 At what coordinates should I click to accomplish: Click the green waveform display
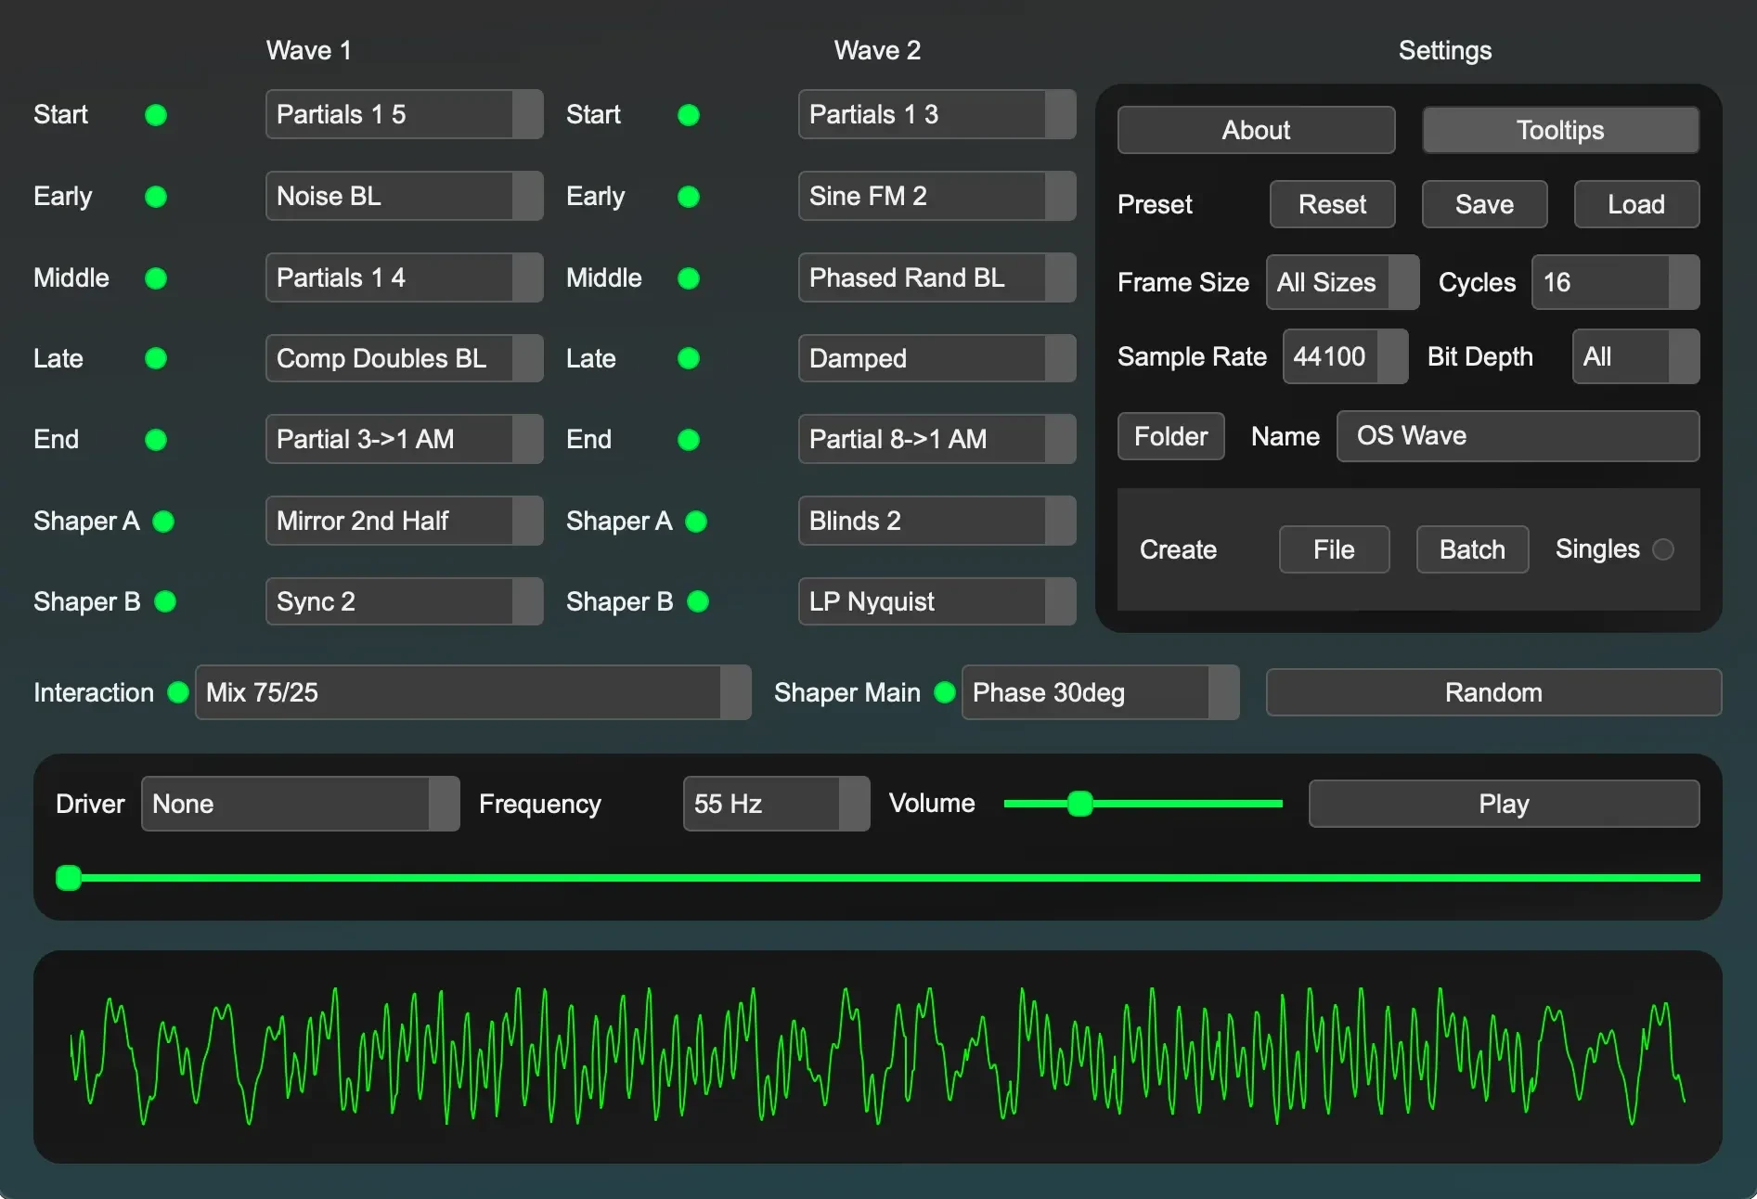pyautogui.click(x=877, y=1057)
